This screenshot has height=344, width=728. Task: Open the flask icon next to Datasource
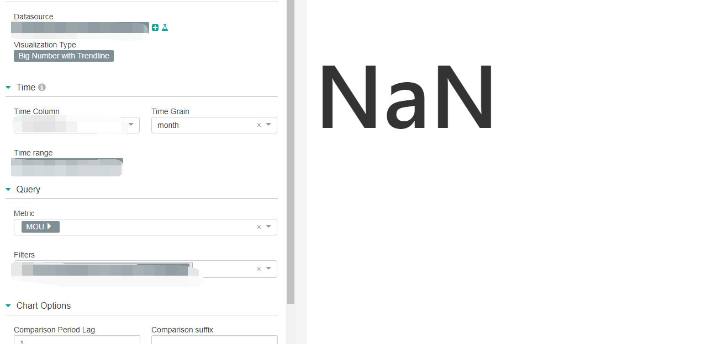tap(165, 28)
